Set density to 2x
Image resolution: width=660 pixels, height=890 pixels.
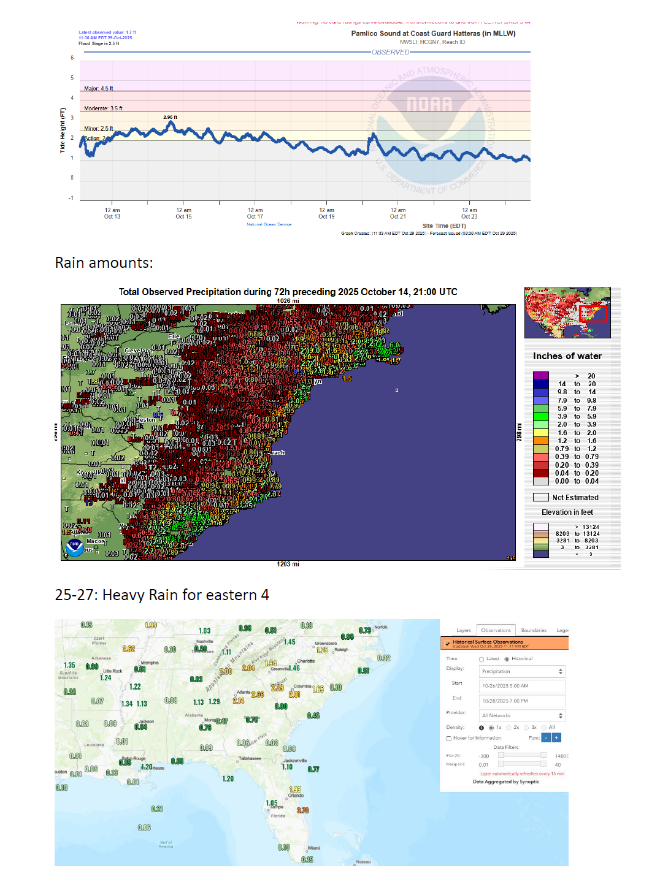[508, 728]
